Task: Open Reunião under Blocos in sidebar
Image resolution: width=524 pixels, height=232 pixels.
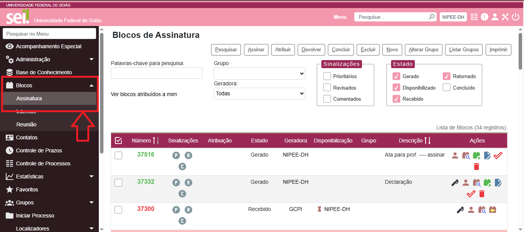Action: pos(26,124)
